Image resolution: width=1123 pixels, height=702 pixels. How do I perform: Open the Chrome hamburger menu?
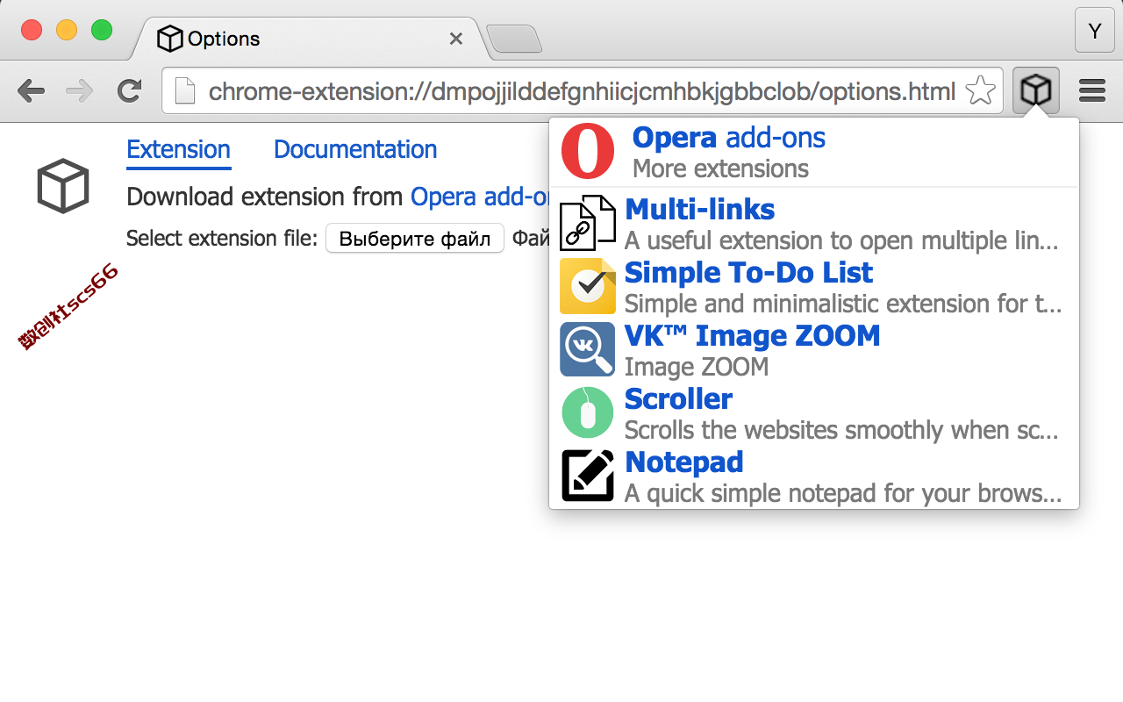[1092, 90]
